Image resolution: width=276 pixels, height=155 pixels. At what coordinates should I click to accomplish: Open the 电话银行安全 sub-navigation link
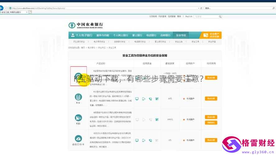tap(140, 42)
